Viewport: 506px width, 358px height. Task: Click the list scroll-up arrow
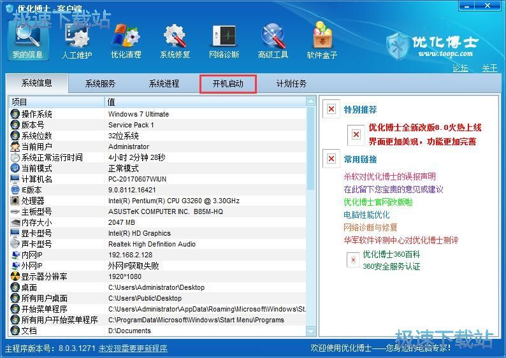point(310,101)
